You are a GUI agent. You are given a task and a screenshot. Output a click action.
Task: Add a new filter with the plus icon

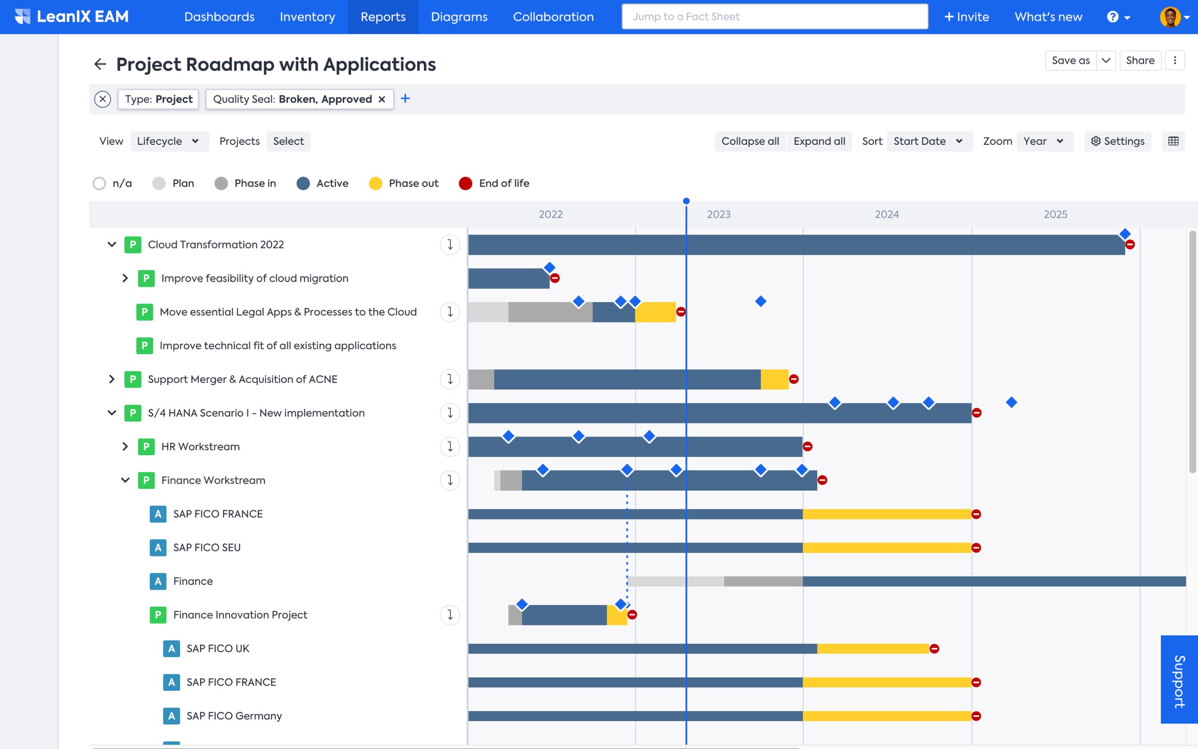tap(405, 99)
